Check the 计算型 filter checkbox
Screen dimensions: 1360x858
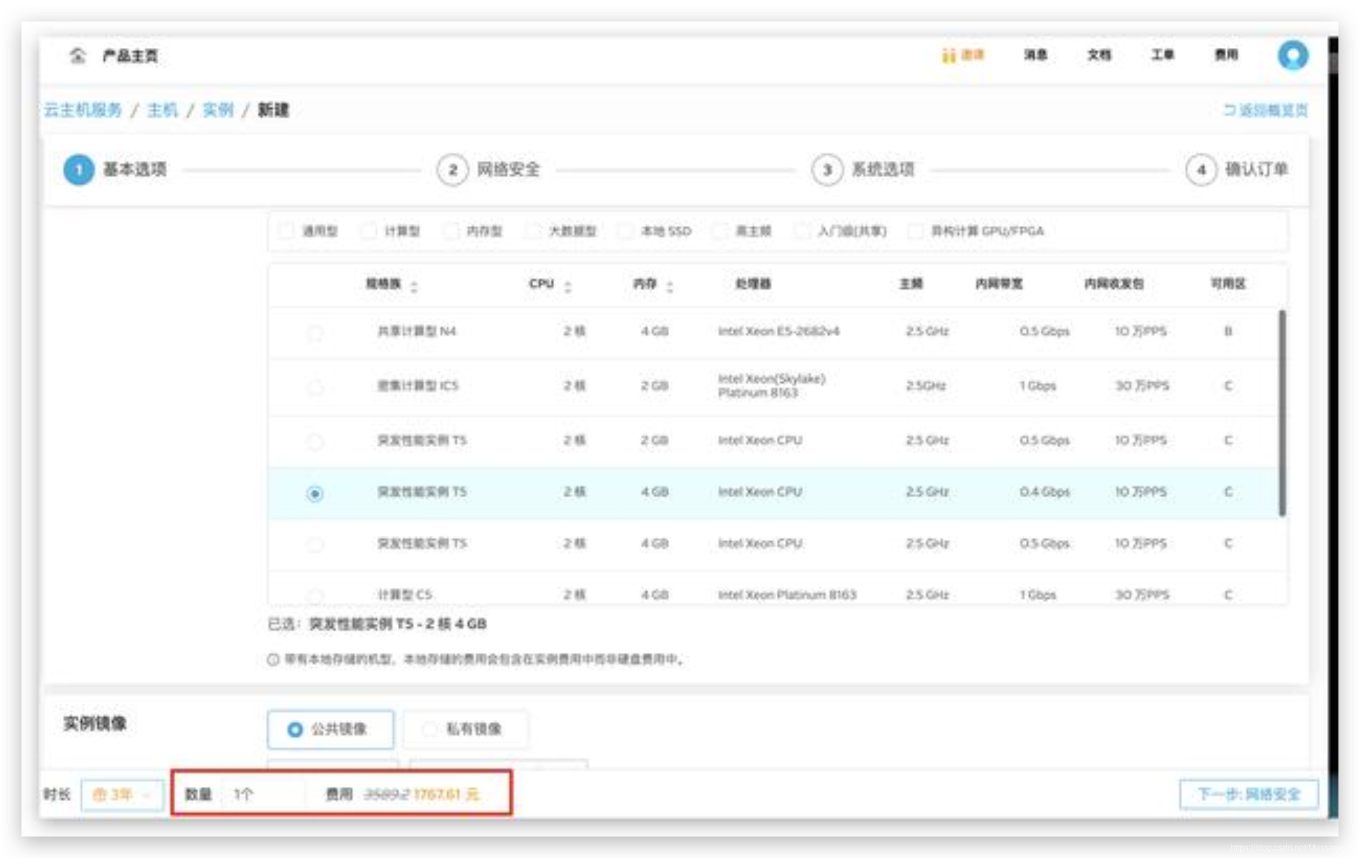point(369,231)
